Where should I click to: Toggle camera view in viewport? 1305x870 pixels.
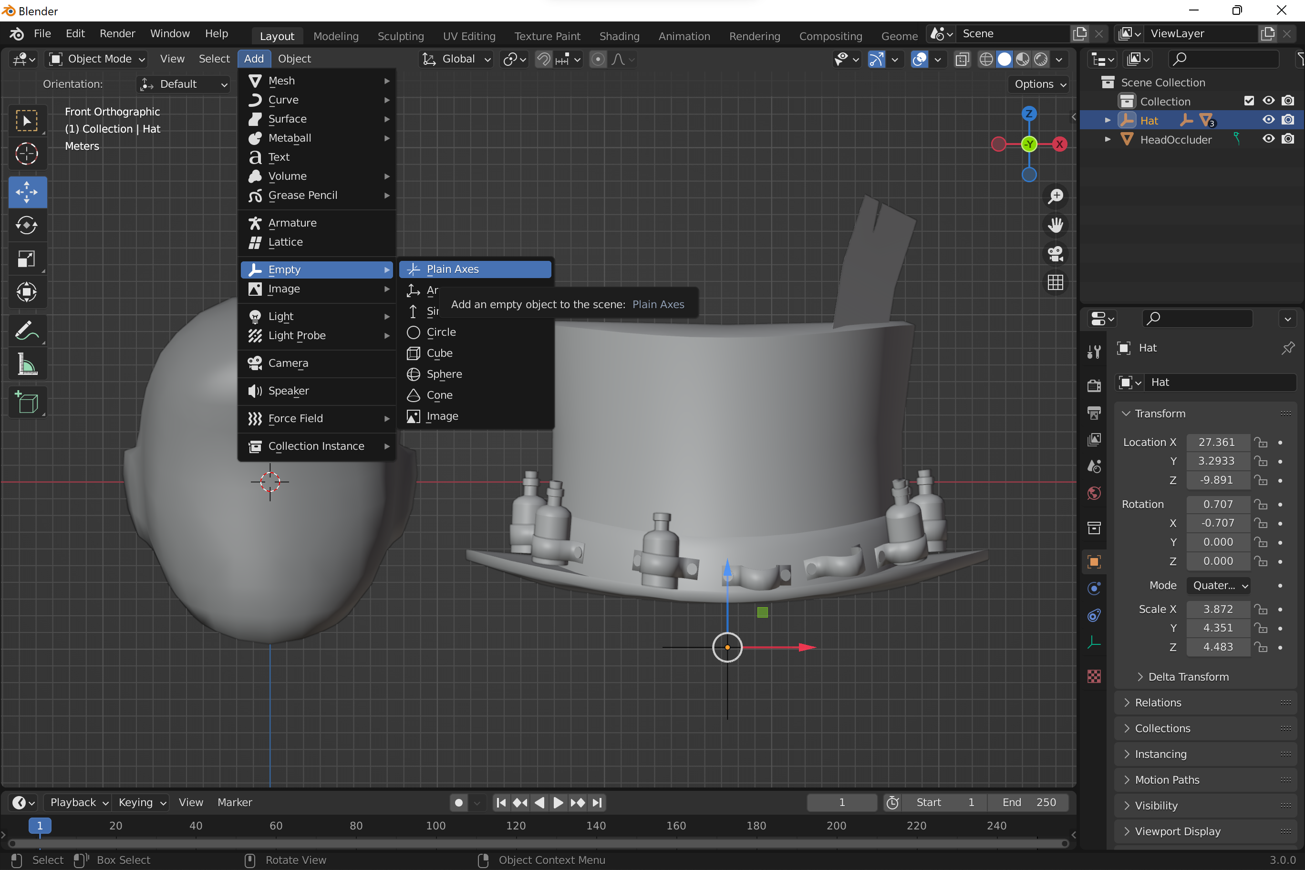point(1055,254)
